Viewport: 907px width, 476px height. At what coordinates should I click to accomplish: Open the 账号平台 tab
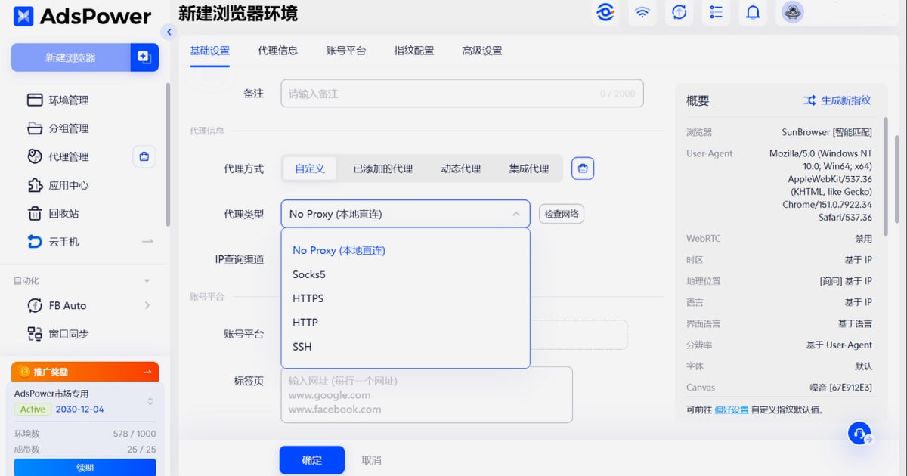[345, 51]
